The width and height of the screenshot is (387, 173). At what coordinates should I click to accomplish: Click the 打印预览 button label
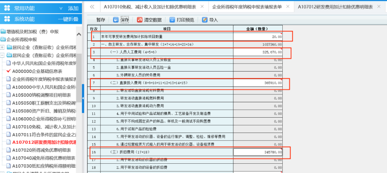click(x=185, y=20)
